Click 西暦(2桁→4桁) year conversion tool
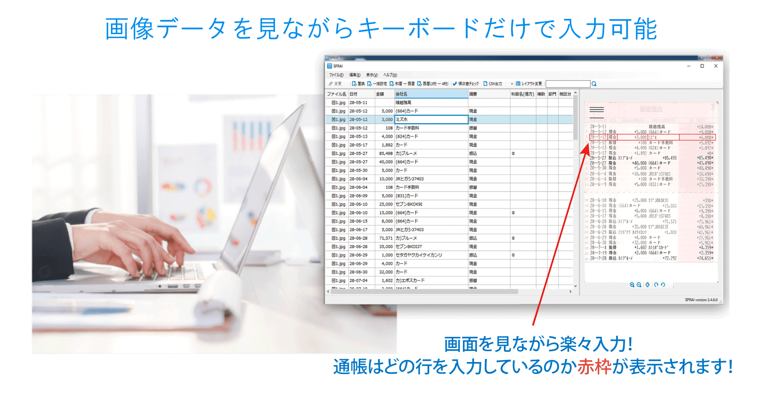The width and height of the screenshot is (768, 397). click(433, 84)
